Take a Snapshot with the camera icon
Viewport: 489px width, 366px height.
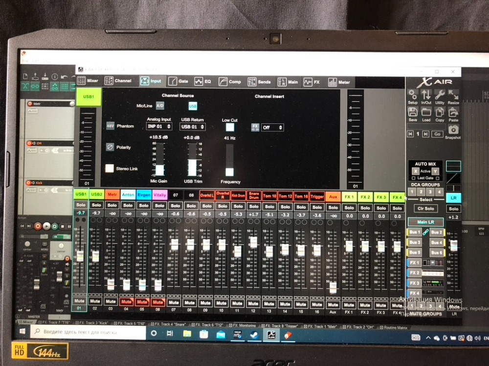coord(453,129)
